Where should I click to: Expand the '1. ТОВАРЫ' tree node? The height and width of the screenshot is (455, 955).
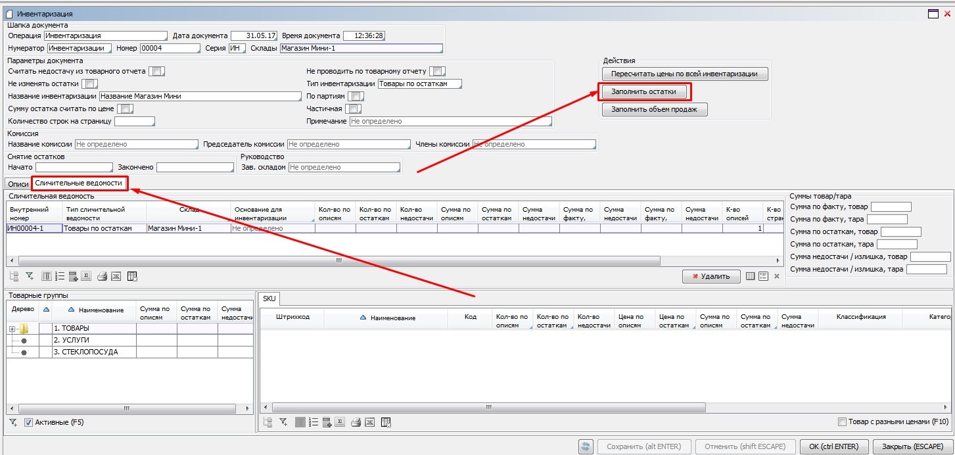click(x=12, y=328)
